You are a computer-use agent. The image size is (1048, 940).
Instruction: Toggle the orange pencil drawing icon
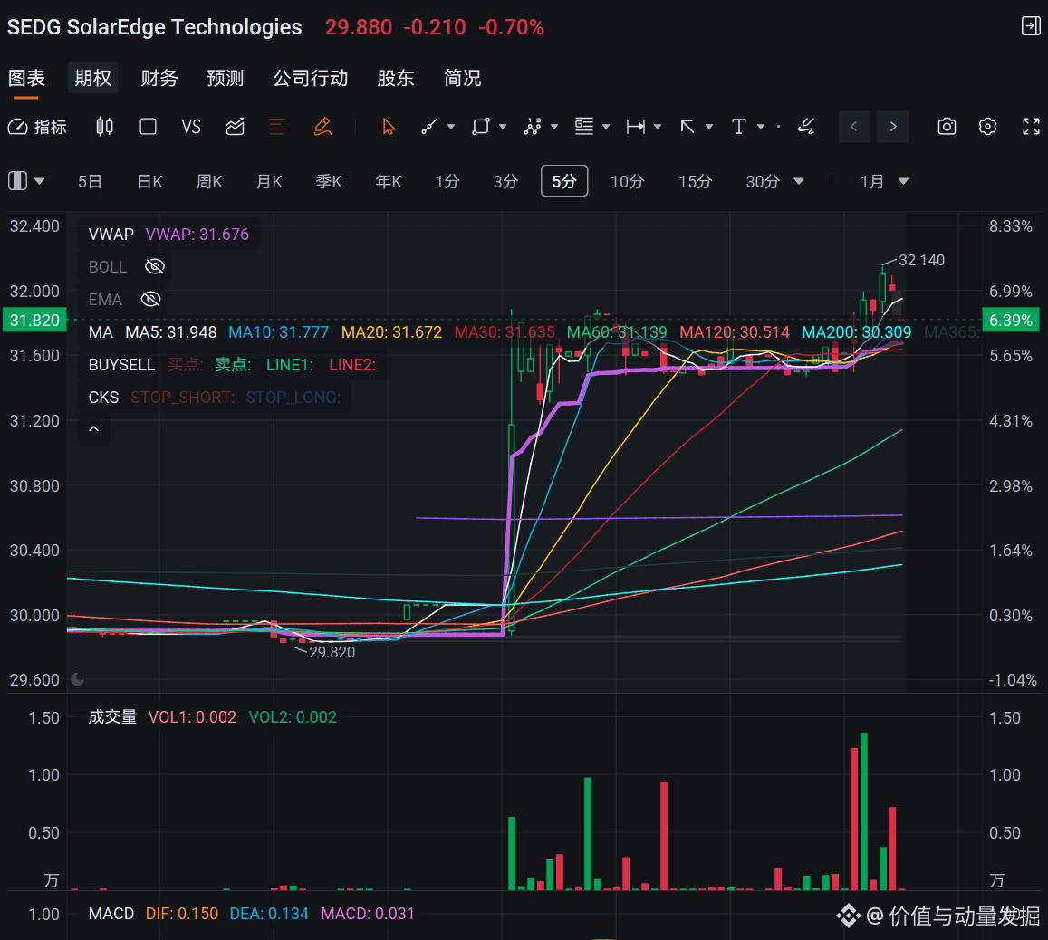pos(322,126)
